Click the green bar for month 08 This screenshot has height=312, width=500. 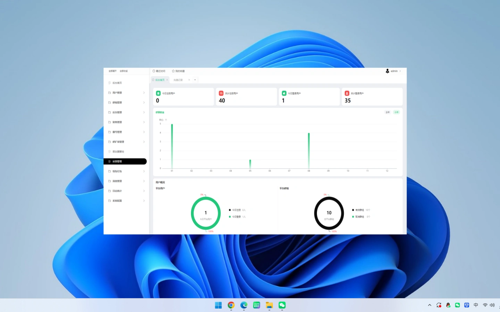tap(309, 151)
